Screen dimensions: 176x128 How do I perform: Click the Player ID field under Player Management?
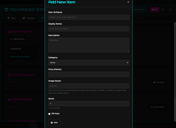27,82
